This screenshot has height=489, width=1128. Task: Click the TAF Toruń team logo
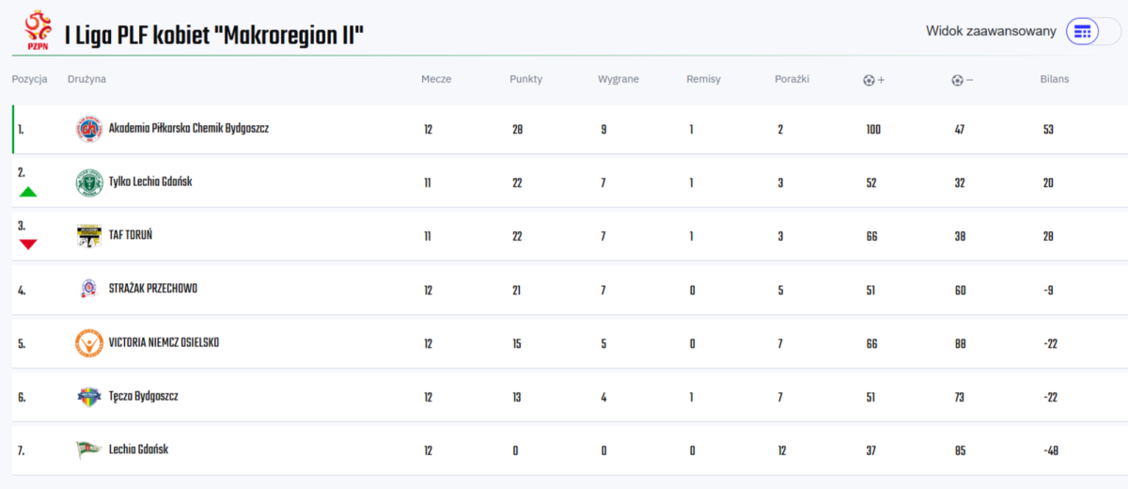tap(89, 236)
